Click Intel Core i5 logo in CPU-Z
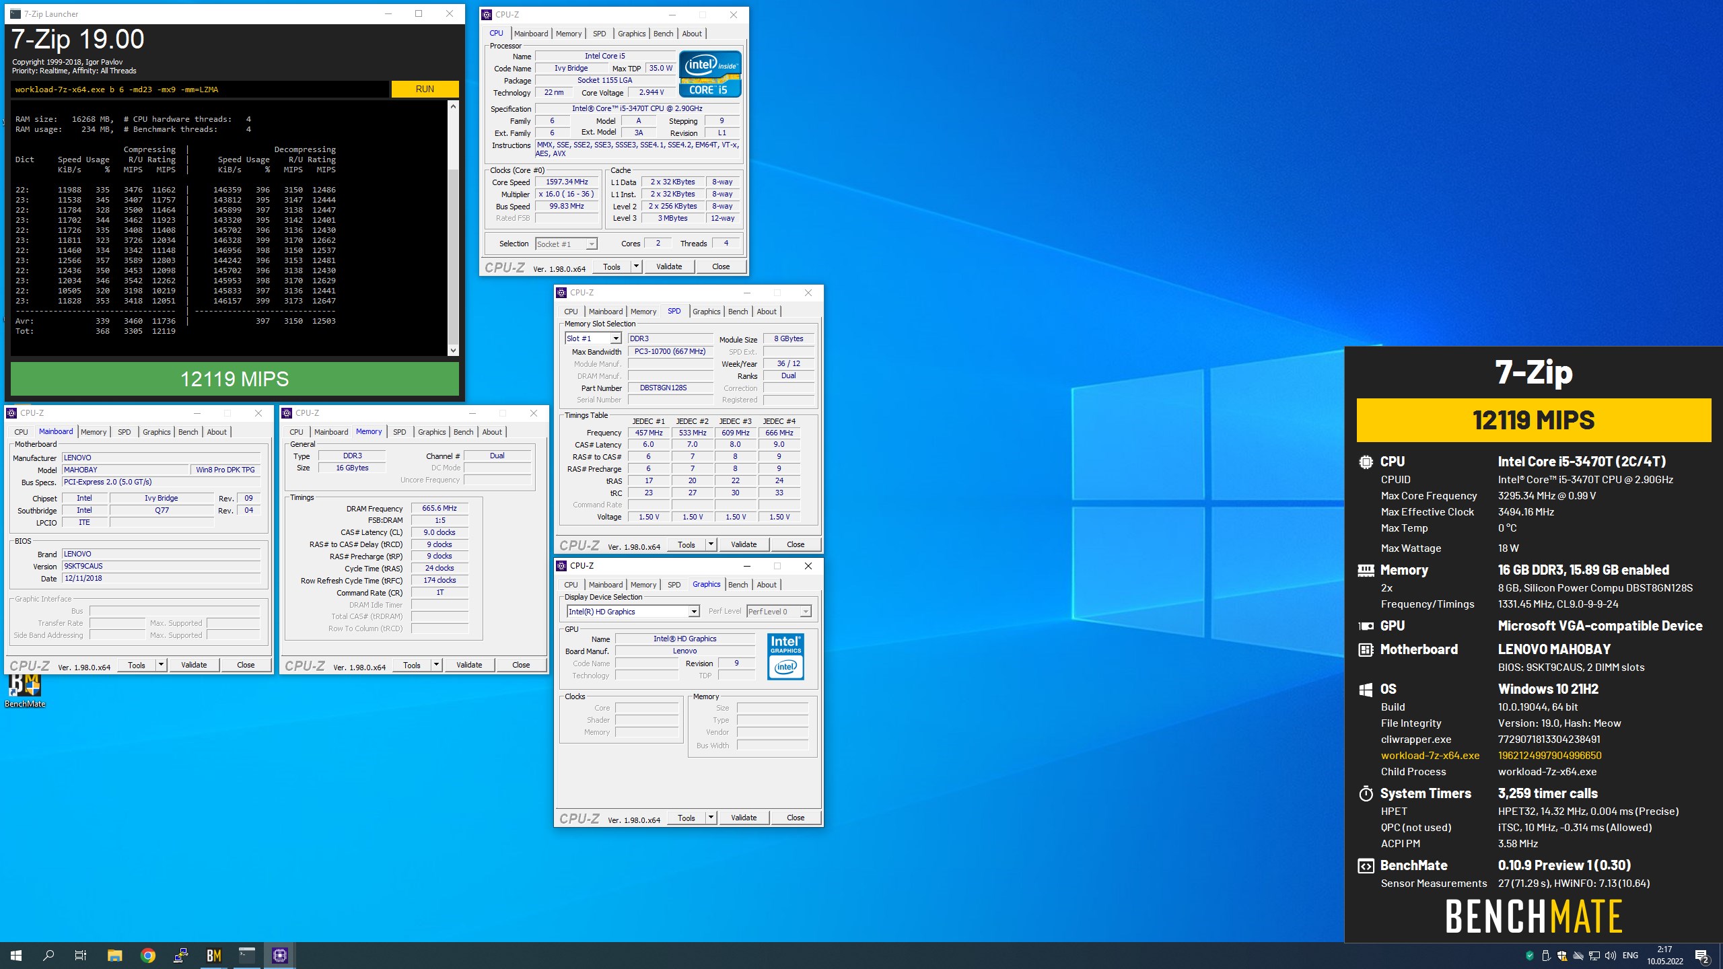 (710, 73)
